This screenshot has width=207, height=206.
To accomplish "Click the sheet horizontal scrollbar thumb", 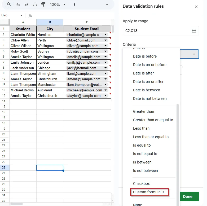I will (x=16, y=204).
